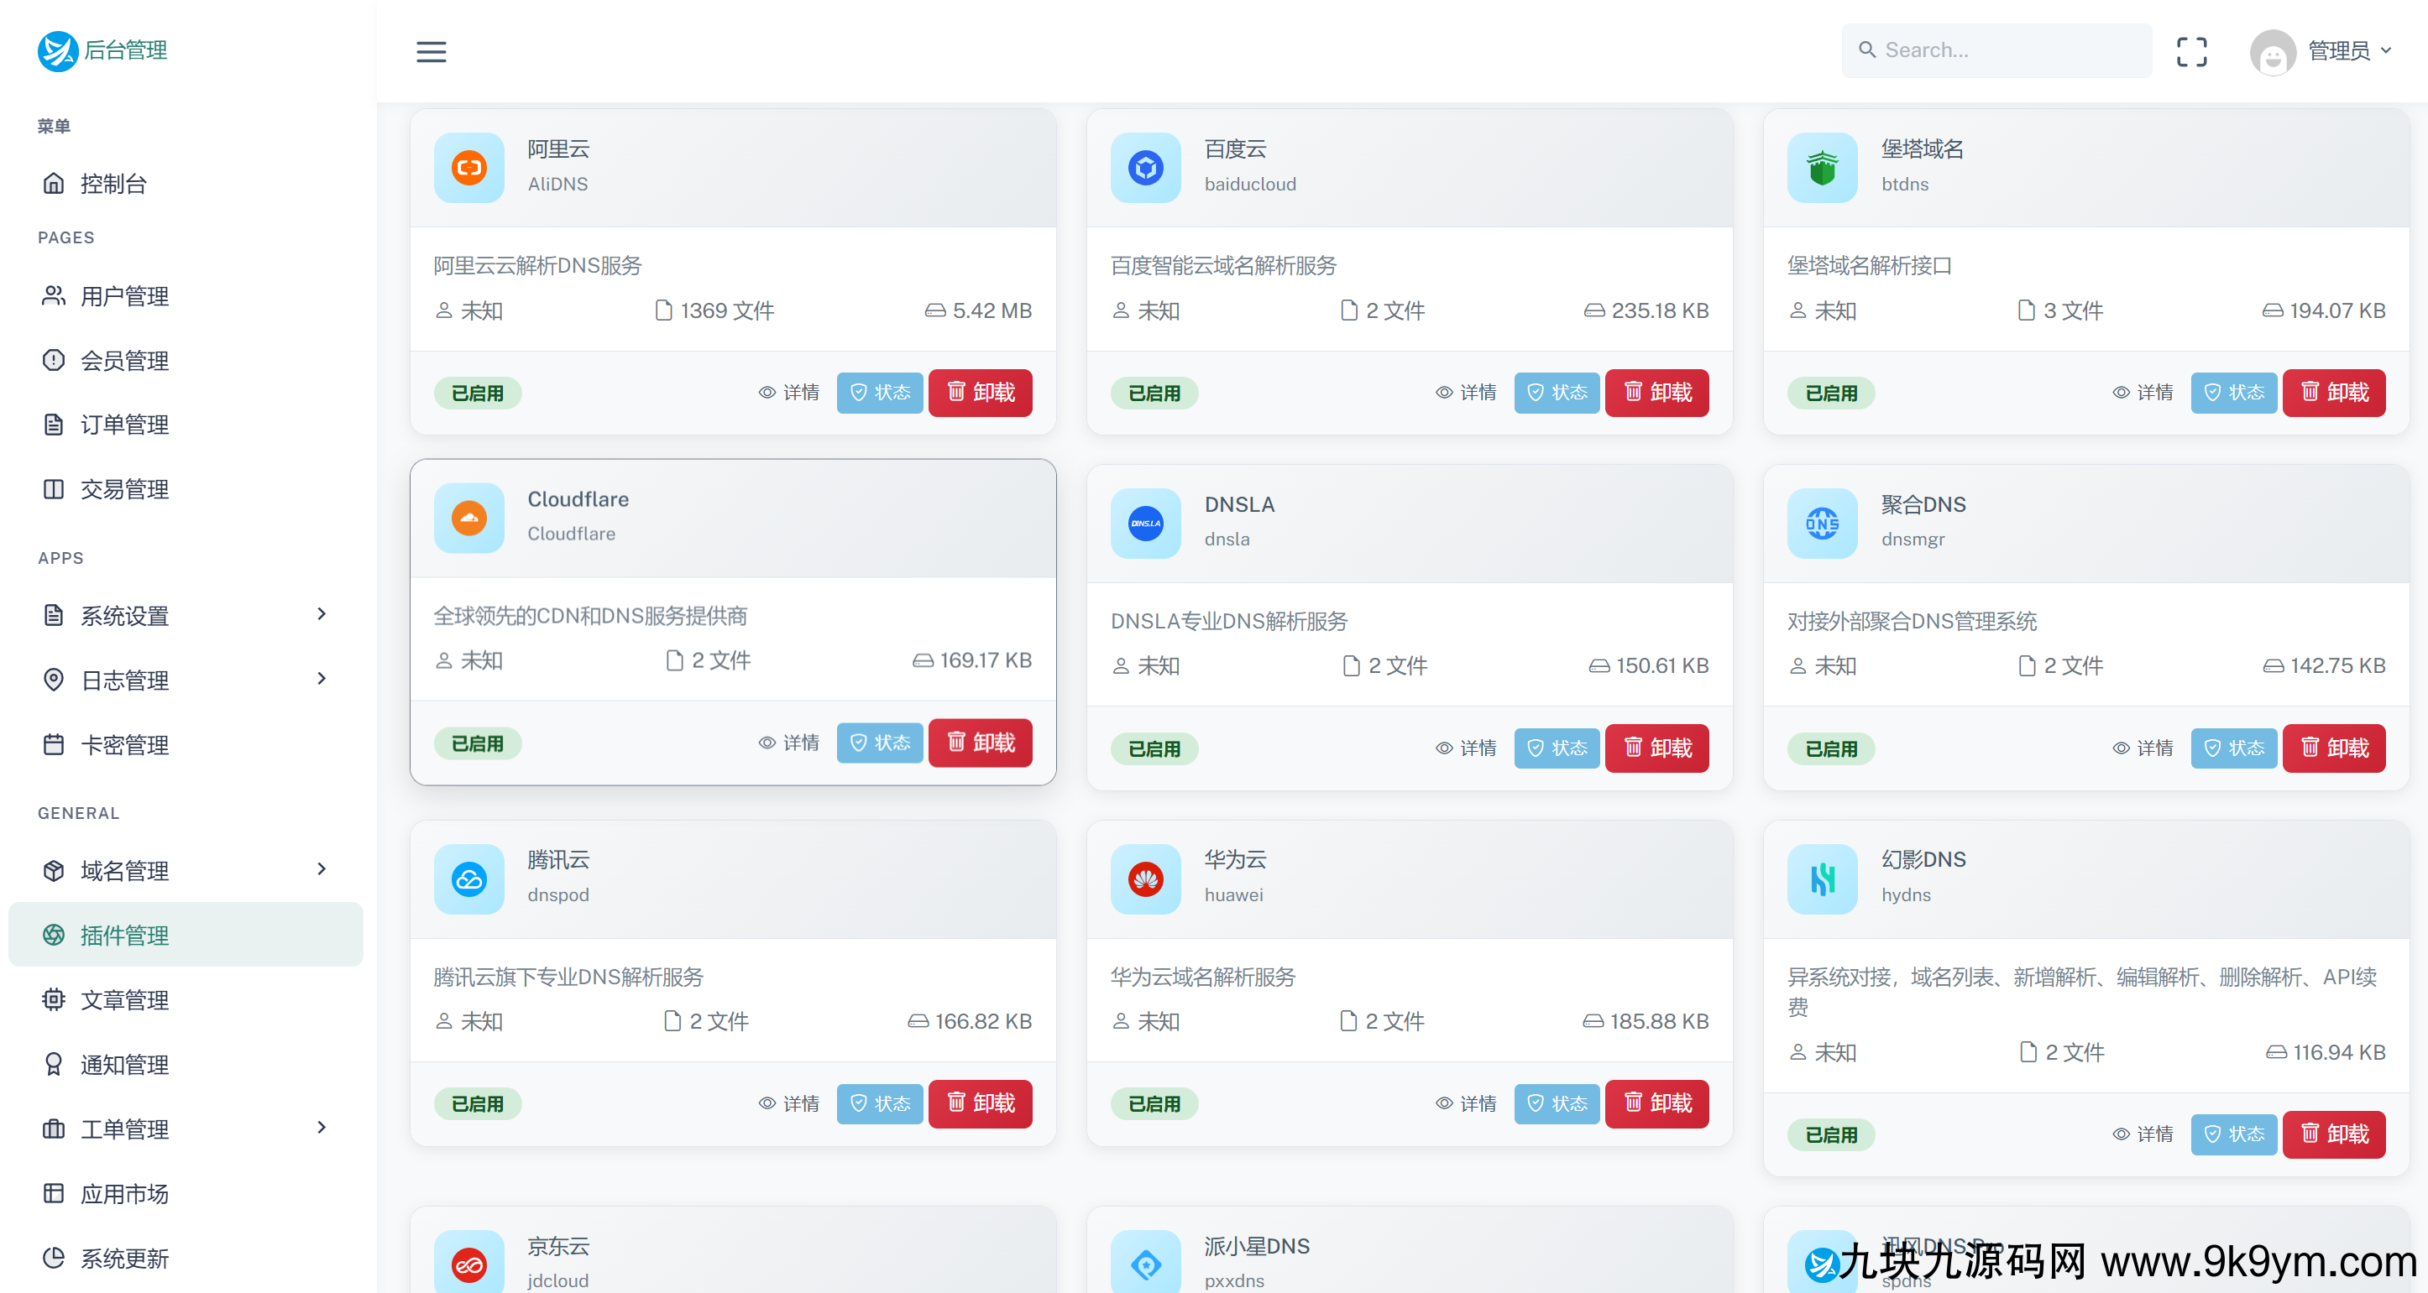
Task: Show details of 百度云 plugin
Action: click(1467, 393)
